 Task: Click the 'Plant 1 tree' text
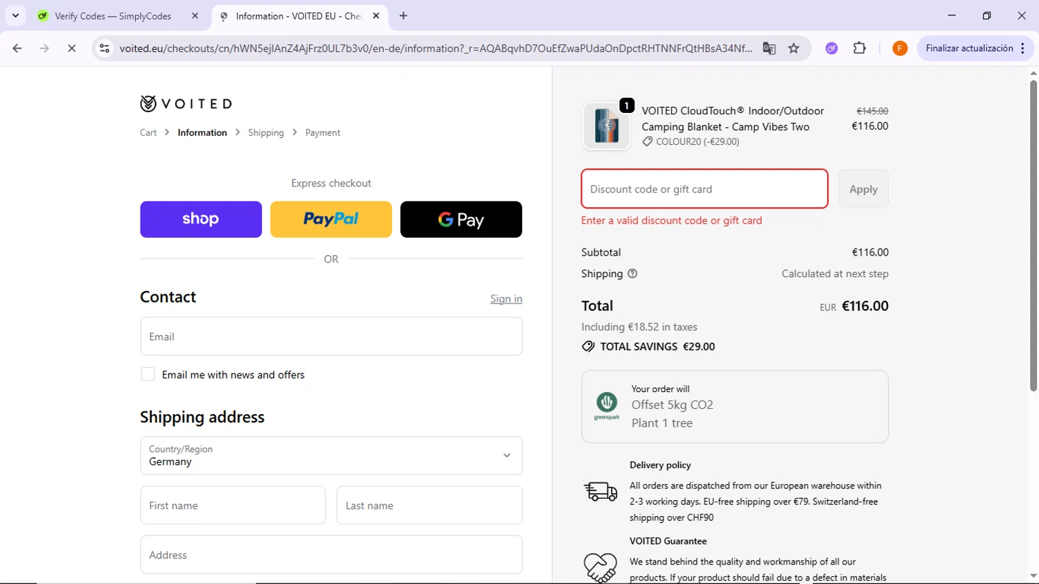(661, 423)
